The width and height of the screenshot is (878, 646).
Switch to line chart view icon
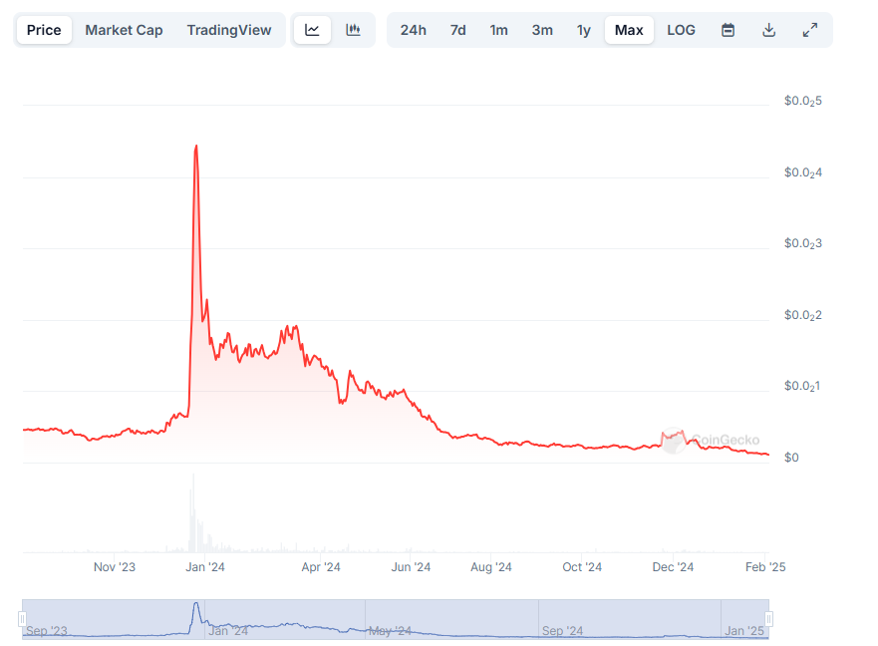312,30
